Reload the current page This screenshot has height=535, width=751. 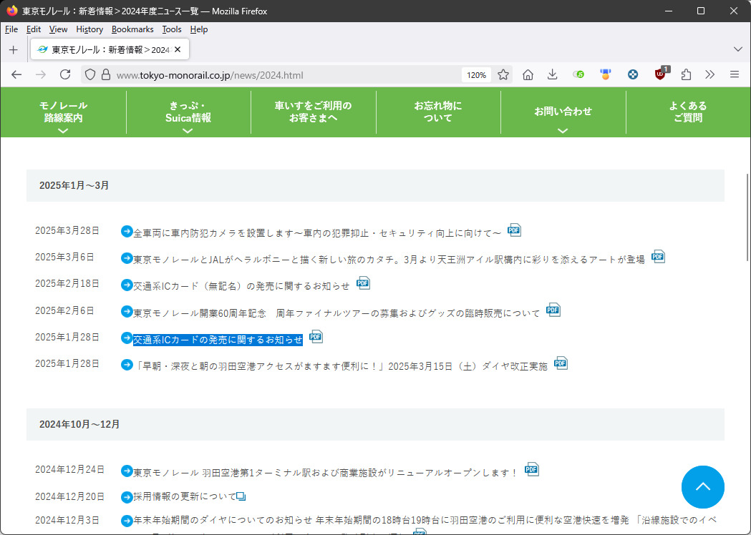(65, 74)
